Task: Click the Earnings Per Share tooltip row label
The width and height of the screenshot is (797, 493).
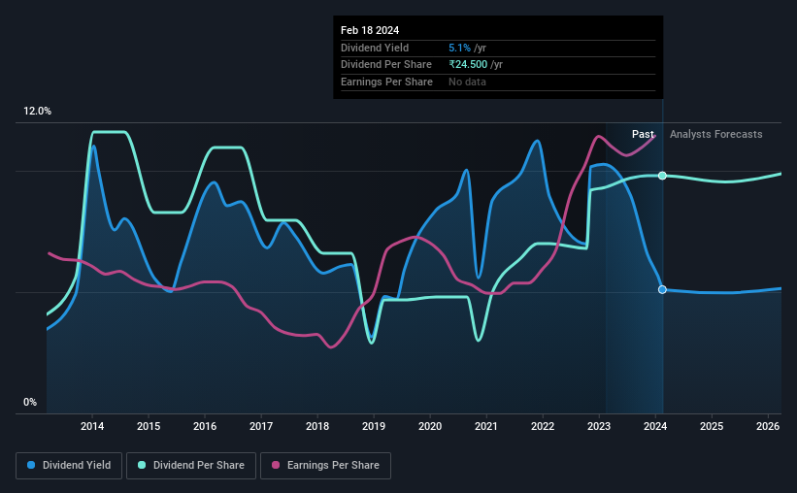Action: tap(386, 82)
